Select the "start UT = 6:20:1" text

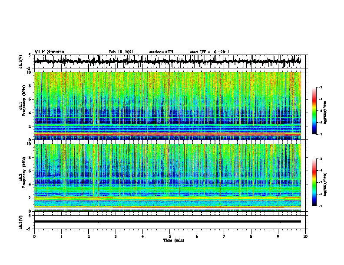210,52
